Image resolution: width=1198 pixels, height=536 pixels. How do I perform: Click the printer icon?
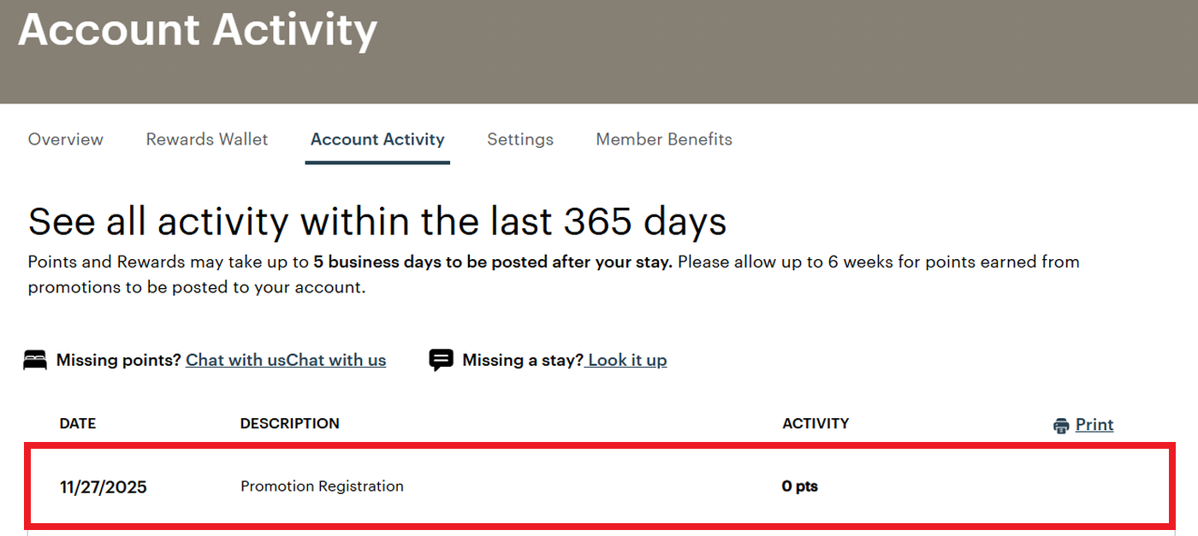tap(1062, 426)
